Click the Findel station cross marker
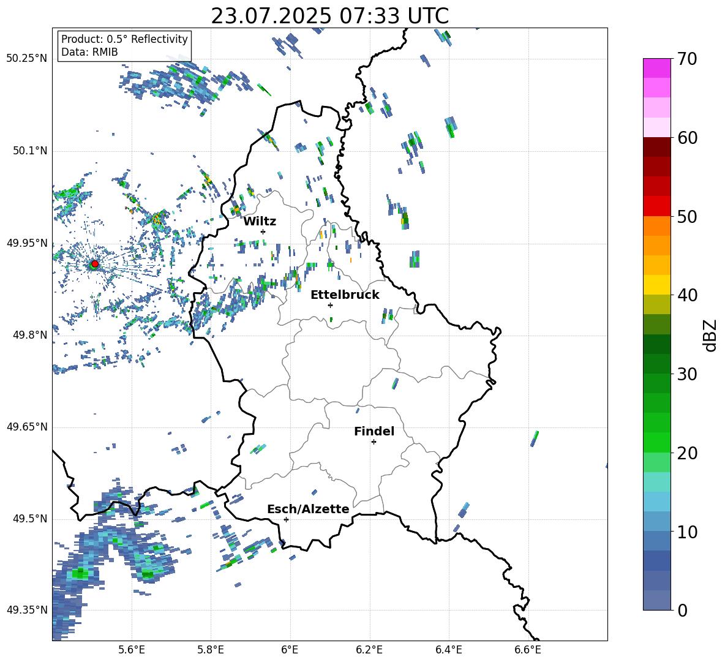The image size is (725, 662). (374, 442)
